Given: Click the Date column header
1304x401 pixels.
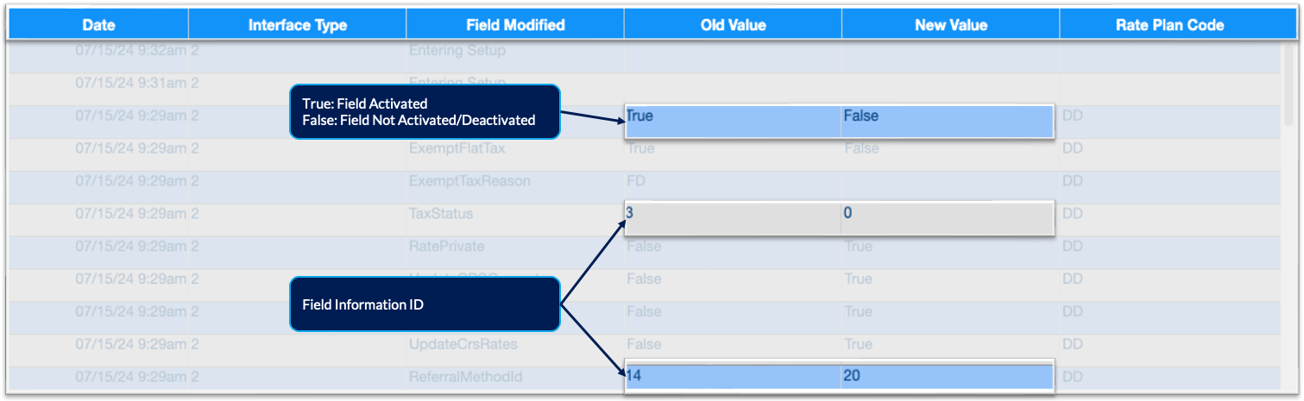Looking at the screenshot, I should [x=98, y=25].
